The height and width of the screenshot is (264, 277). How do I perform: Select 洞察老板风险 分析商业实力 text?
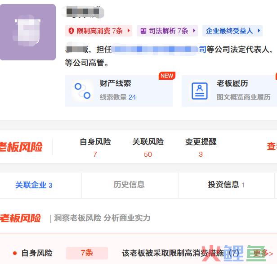coord(102,218)
